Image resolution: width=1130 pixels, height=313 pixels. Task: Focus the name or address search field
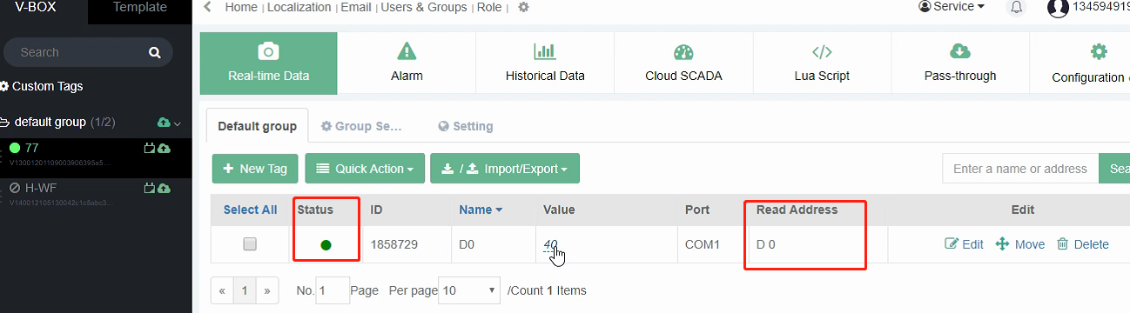pyautogui.click(x=1020, y=169)
